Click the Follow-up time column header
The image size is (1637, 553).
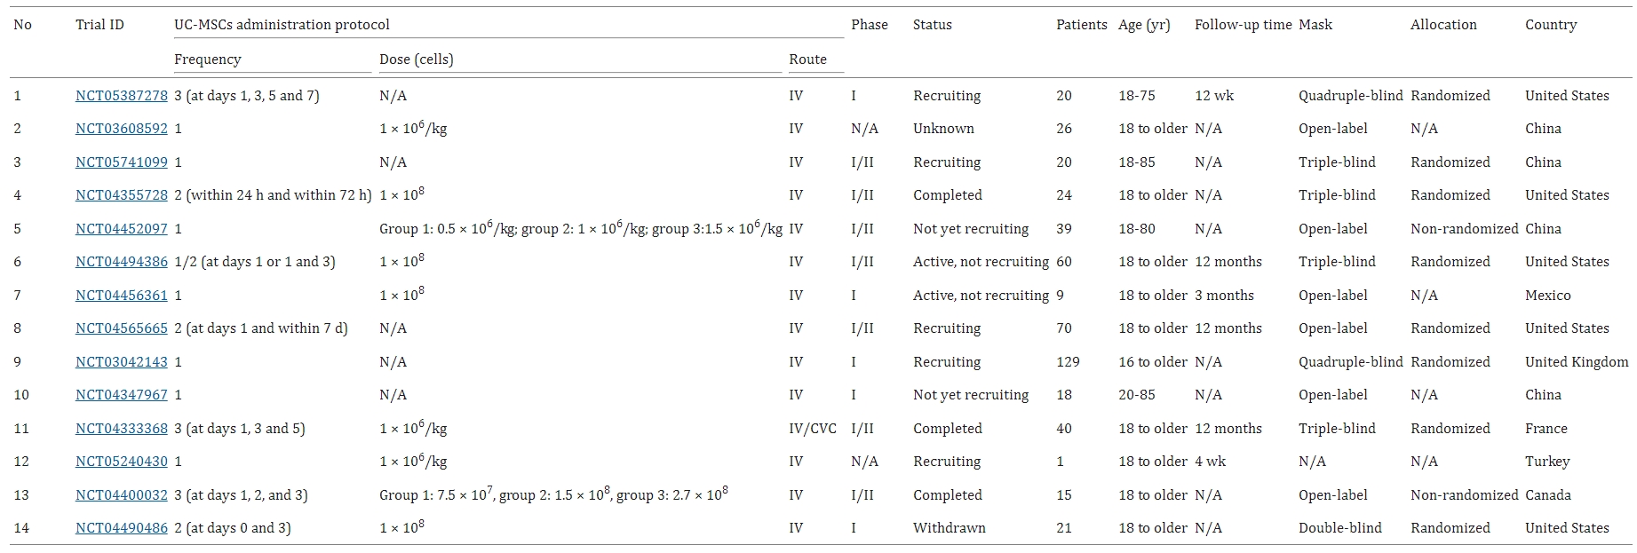tap(1242, 25)
